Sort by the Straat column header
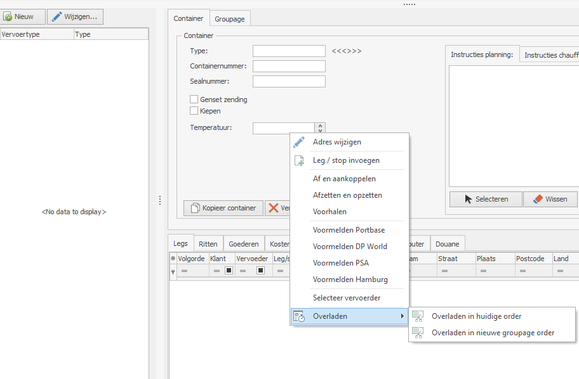This screenshot has height=379, width=579. [456, 259]
